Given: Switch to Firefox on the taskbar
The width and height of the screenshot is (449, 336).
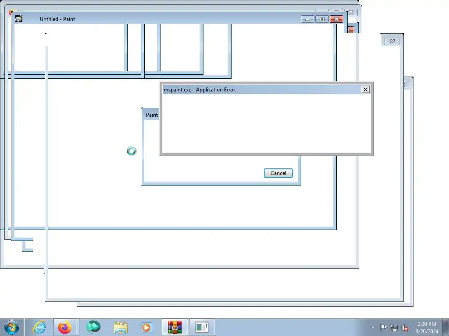Looking at the screenshot, I should (x=65, y=327).
